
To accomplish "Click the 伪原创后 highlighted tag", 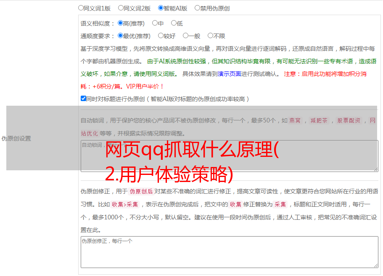I will pos(141,191).
